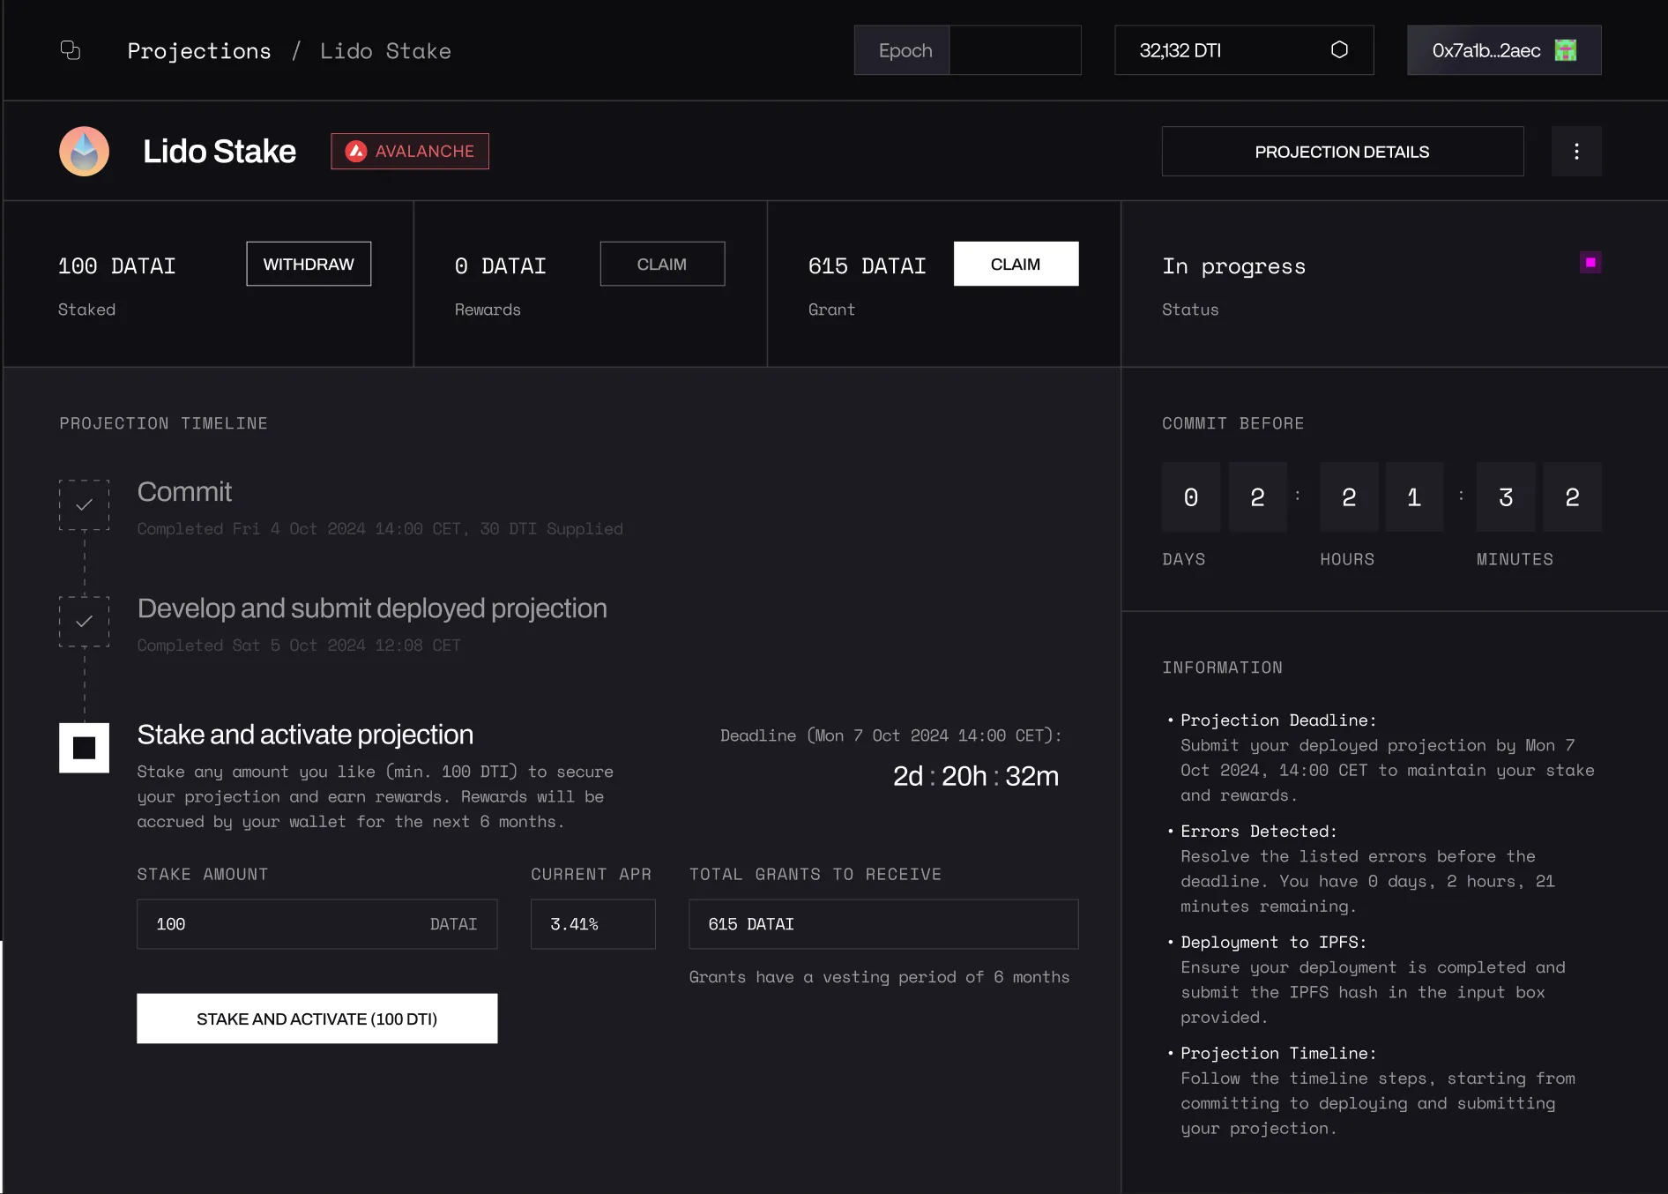Click the pixel-art wallet avatar next to 0x7a1b...2aec
Image resolution: width=1668 pixels, height=1194 pixels.
pos(1565,50)
